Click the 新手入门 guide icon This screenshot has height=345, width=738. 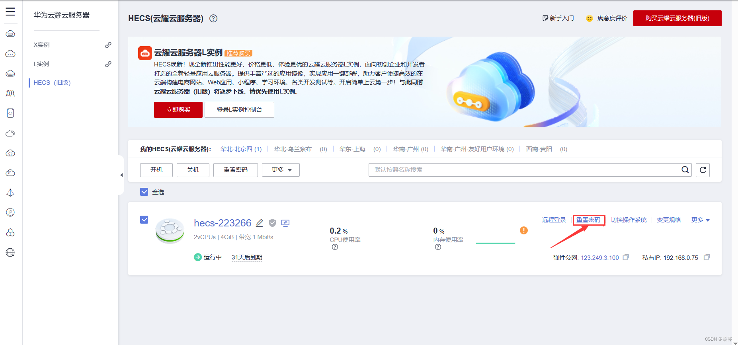(545, 18)
